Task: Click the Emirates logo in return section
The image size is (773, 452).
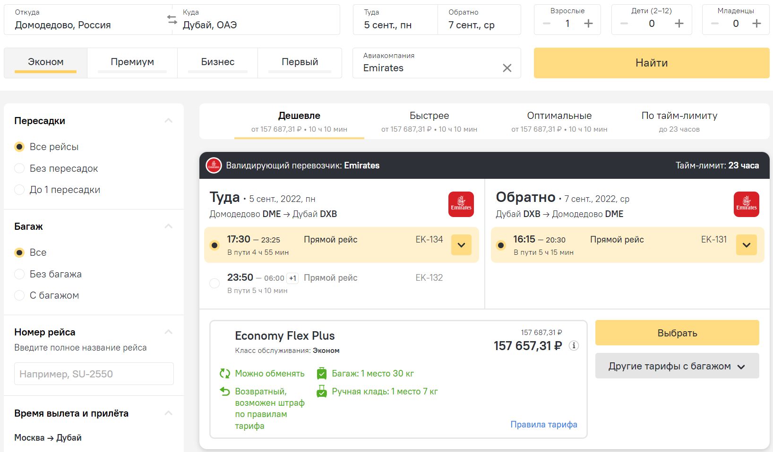Action: pos(746,204)
